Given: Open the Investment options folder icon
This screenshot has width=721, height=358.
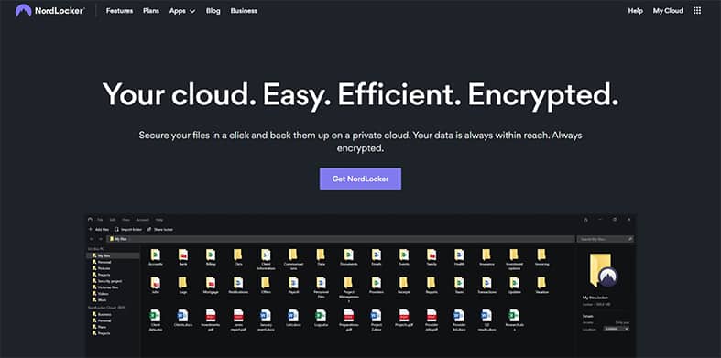Looking at the screenshot, I should 514,255.
